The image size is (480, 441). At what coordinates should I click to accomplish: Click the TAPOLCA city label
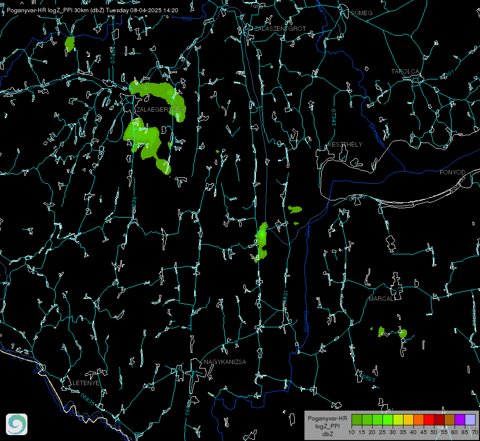tap(405, 72)
